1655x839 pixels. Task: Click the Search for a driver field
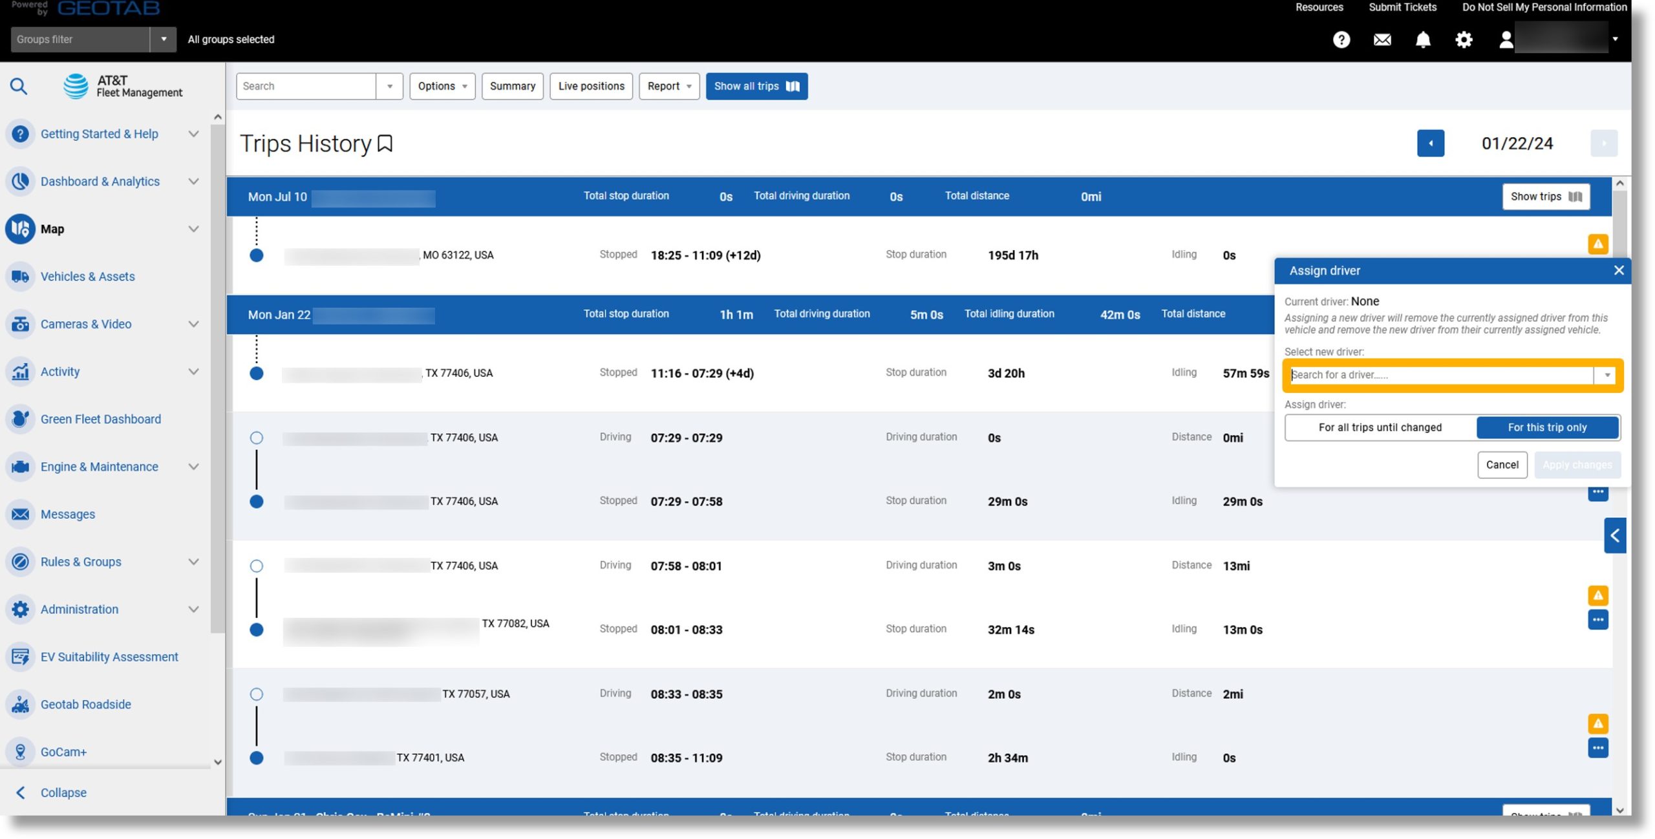1441,376
